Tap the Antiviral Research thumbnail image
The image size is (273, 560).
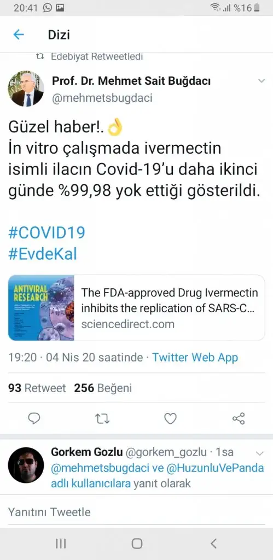[x=41, y=308]
